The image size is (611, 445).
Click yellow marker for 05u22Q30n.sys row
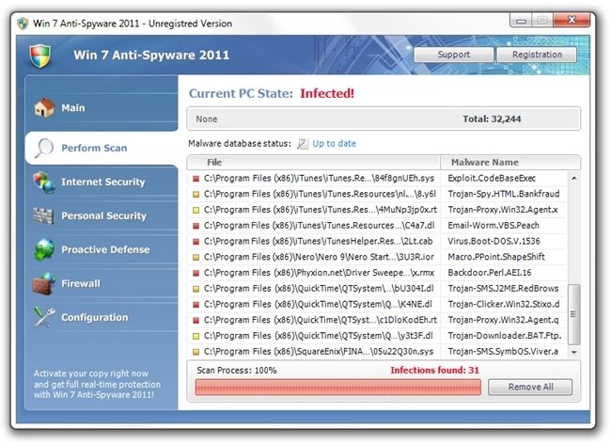point(196,352)
